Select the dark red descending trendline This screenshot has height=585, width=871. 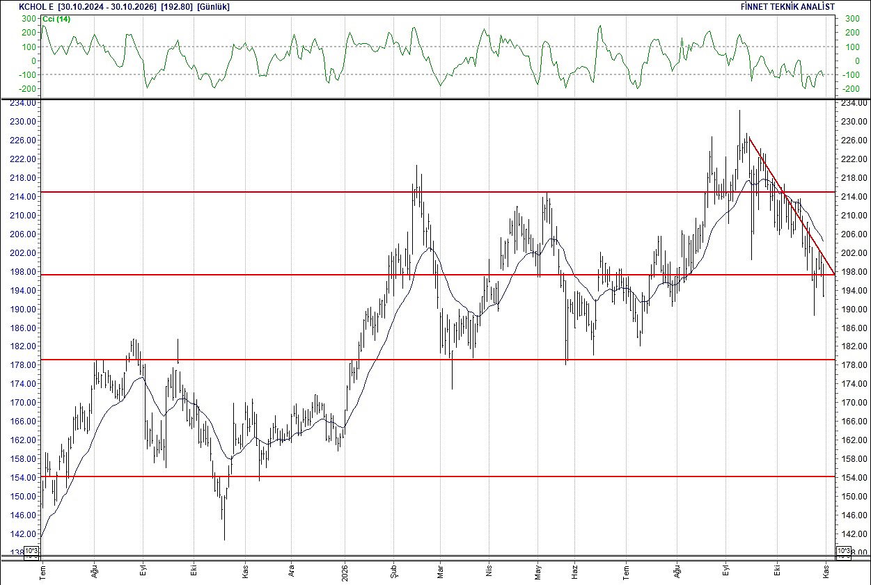(x=792, y=207)
